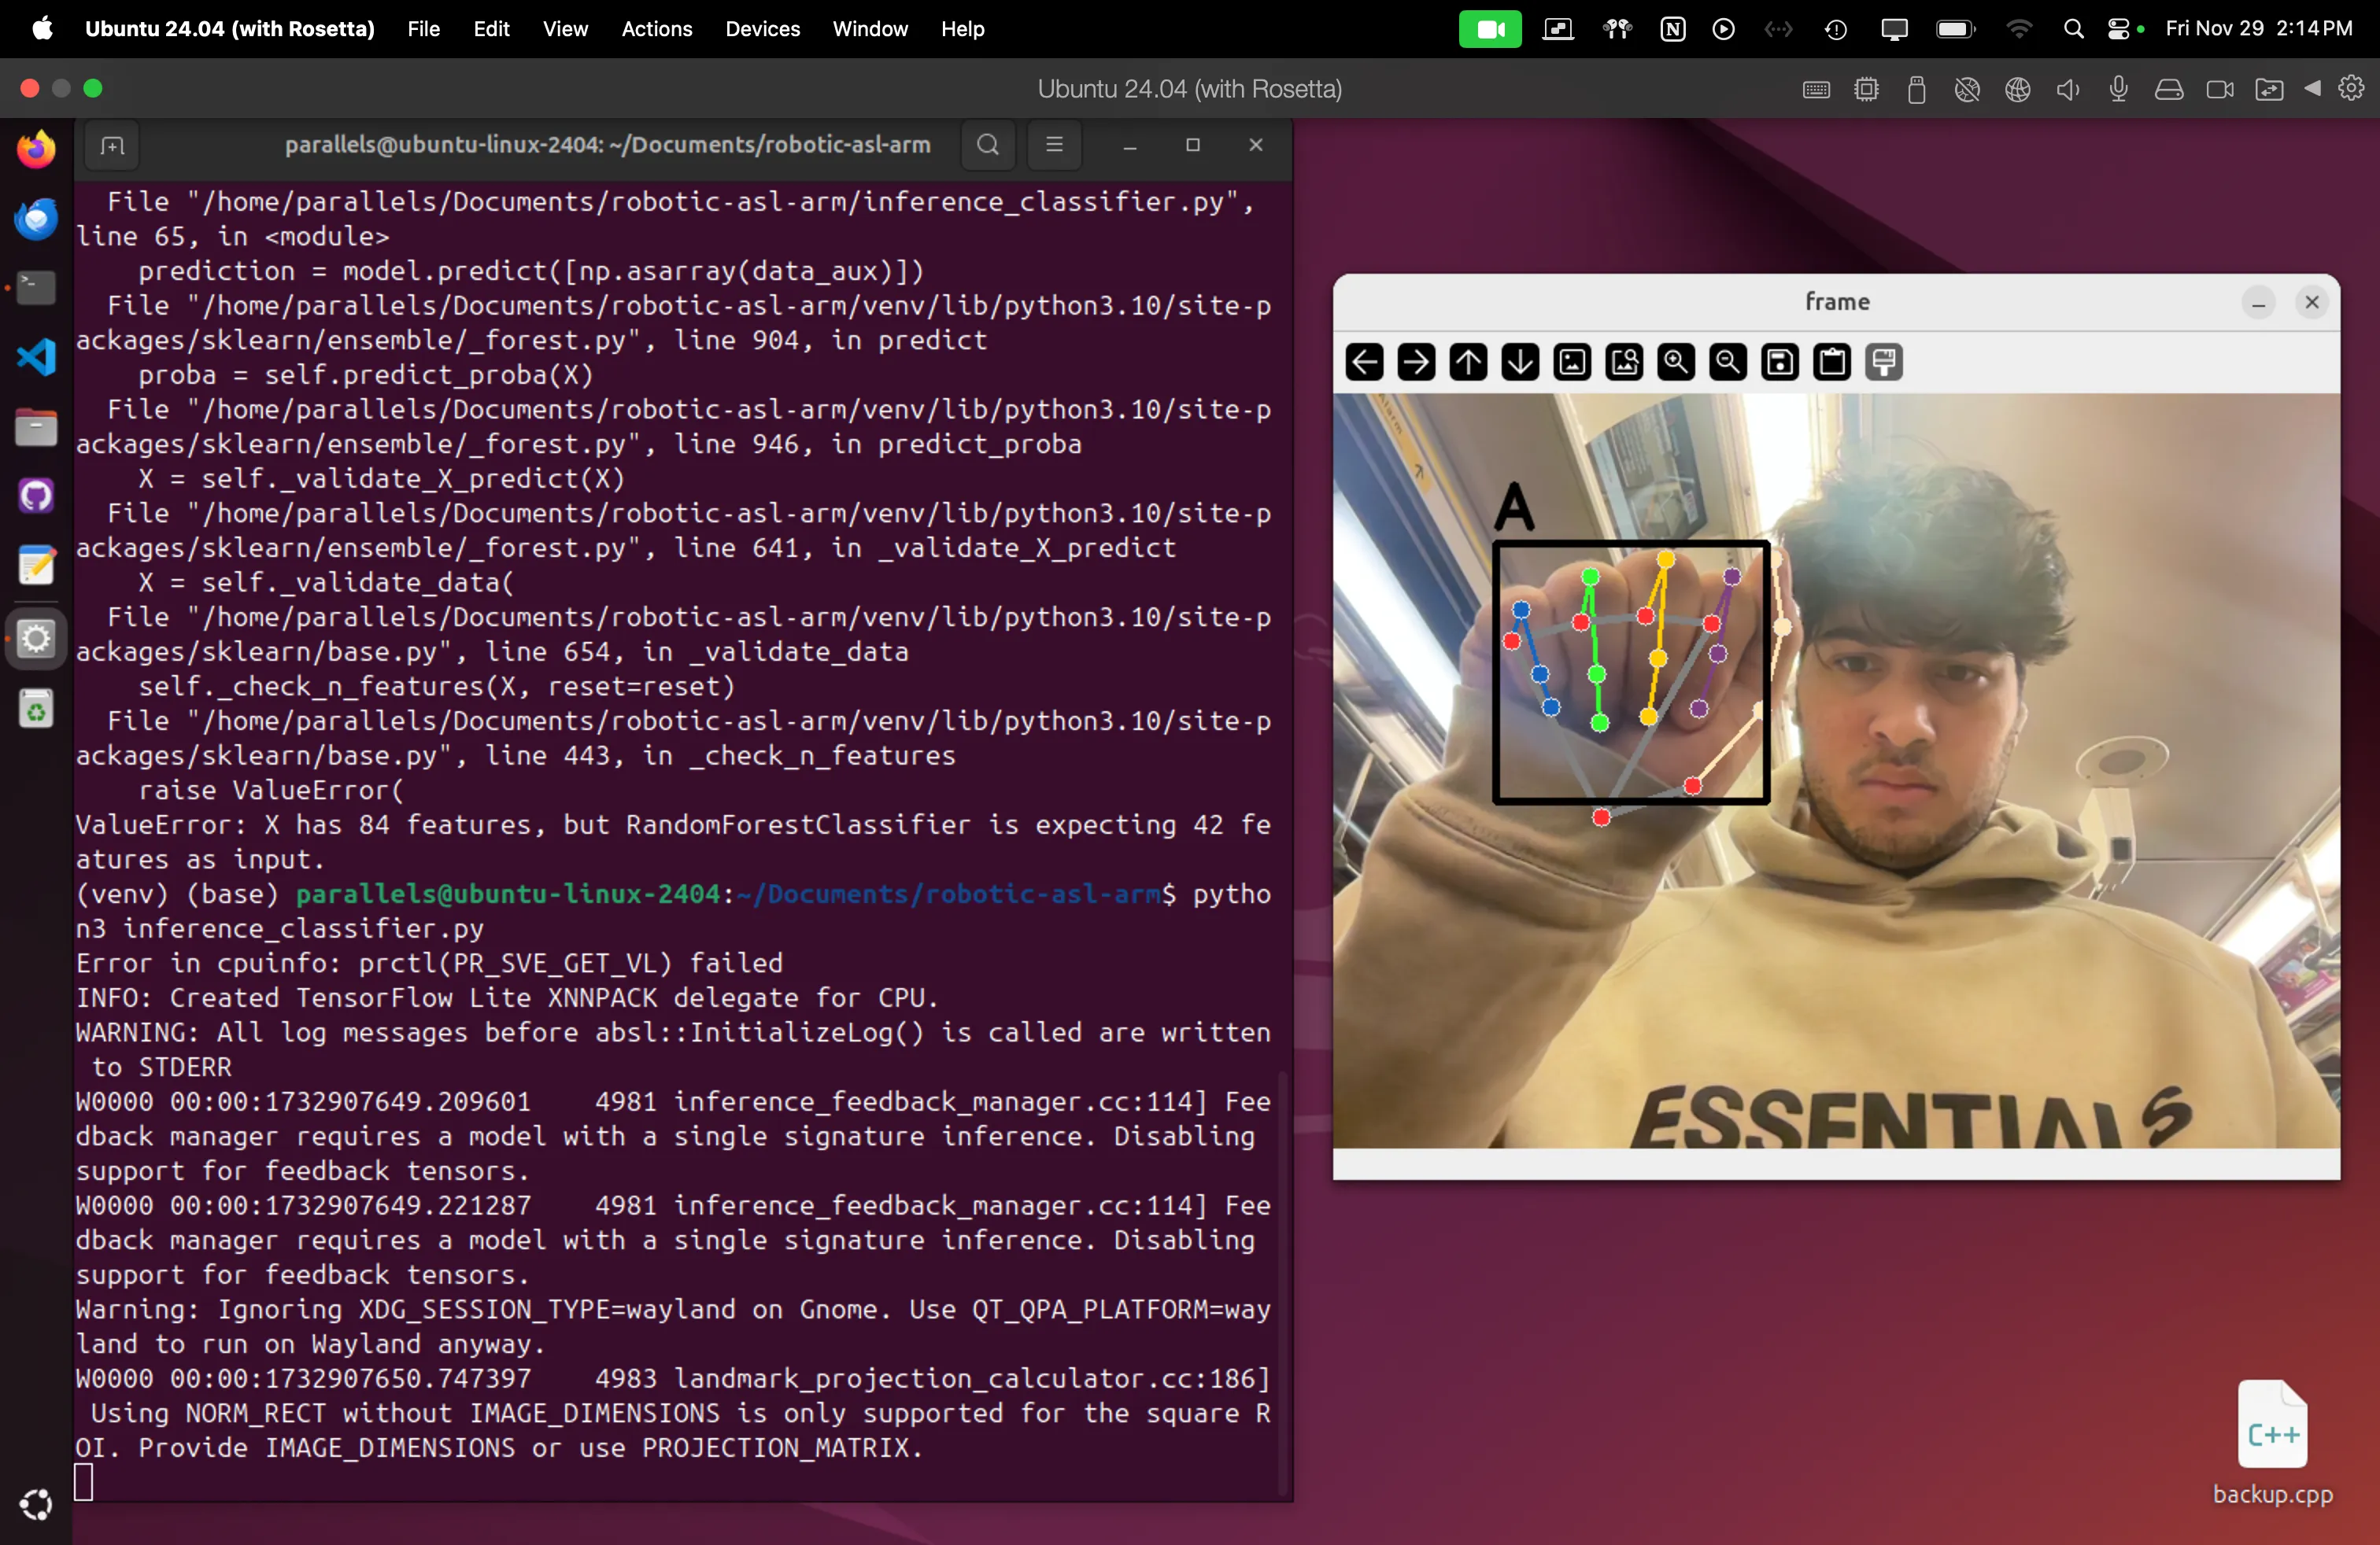Viewport: 2380px width, 1545px height.
Task: Toggle Parallels camera device icon
Action: 2219,90
